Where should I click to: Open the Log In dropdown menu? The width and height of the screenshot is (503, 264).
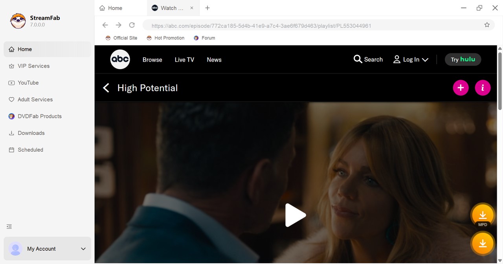[x=411, y=60]
